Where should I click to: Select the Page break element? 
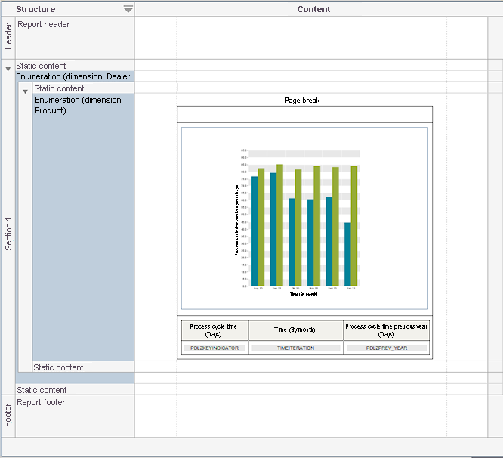click(x=302, y=101)
